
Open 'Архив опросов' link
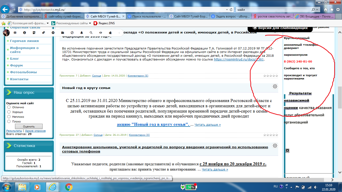pos(35,131)
